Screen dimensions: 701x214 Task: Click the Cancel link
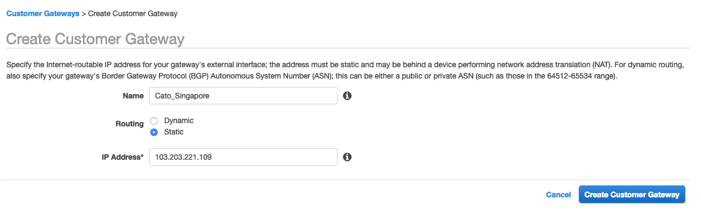(x=558, y=195)
